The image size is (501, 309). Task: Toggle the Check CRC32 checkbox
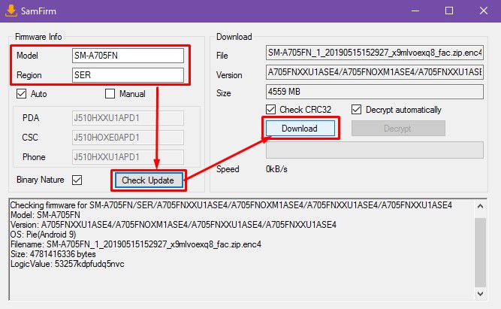pos(270,110)
